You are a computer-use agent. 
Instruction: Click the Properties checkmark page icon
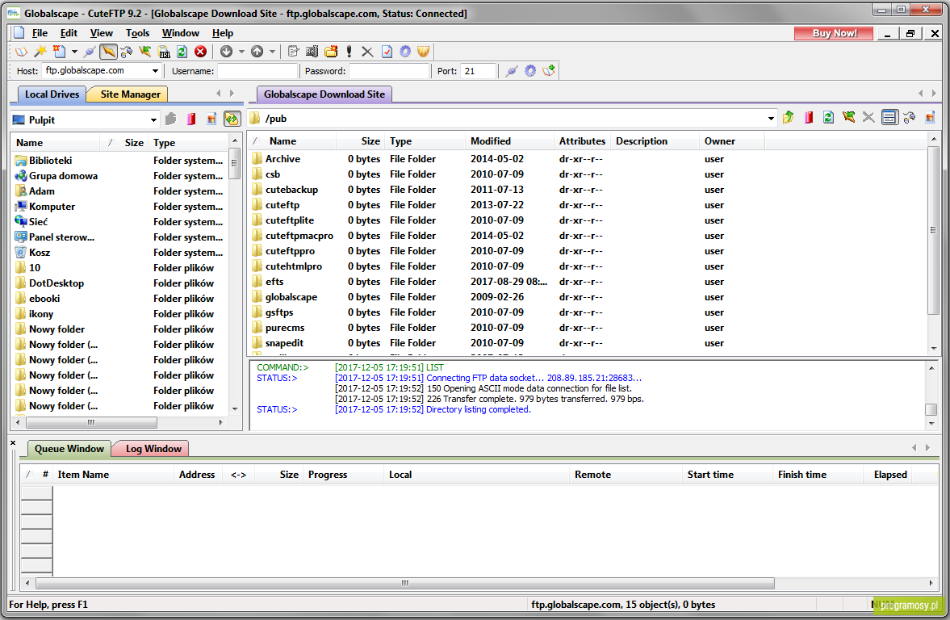point(387,52)
